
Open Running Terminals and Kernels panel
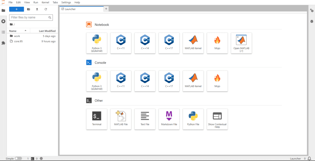[x=3, y=21]
